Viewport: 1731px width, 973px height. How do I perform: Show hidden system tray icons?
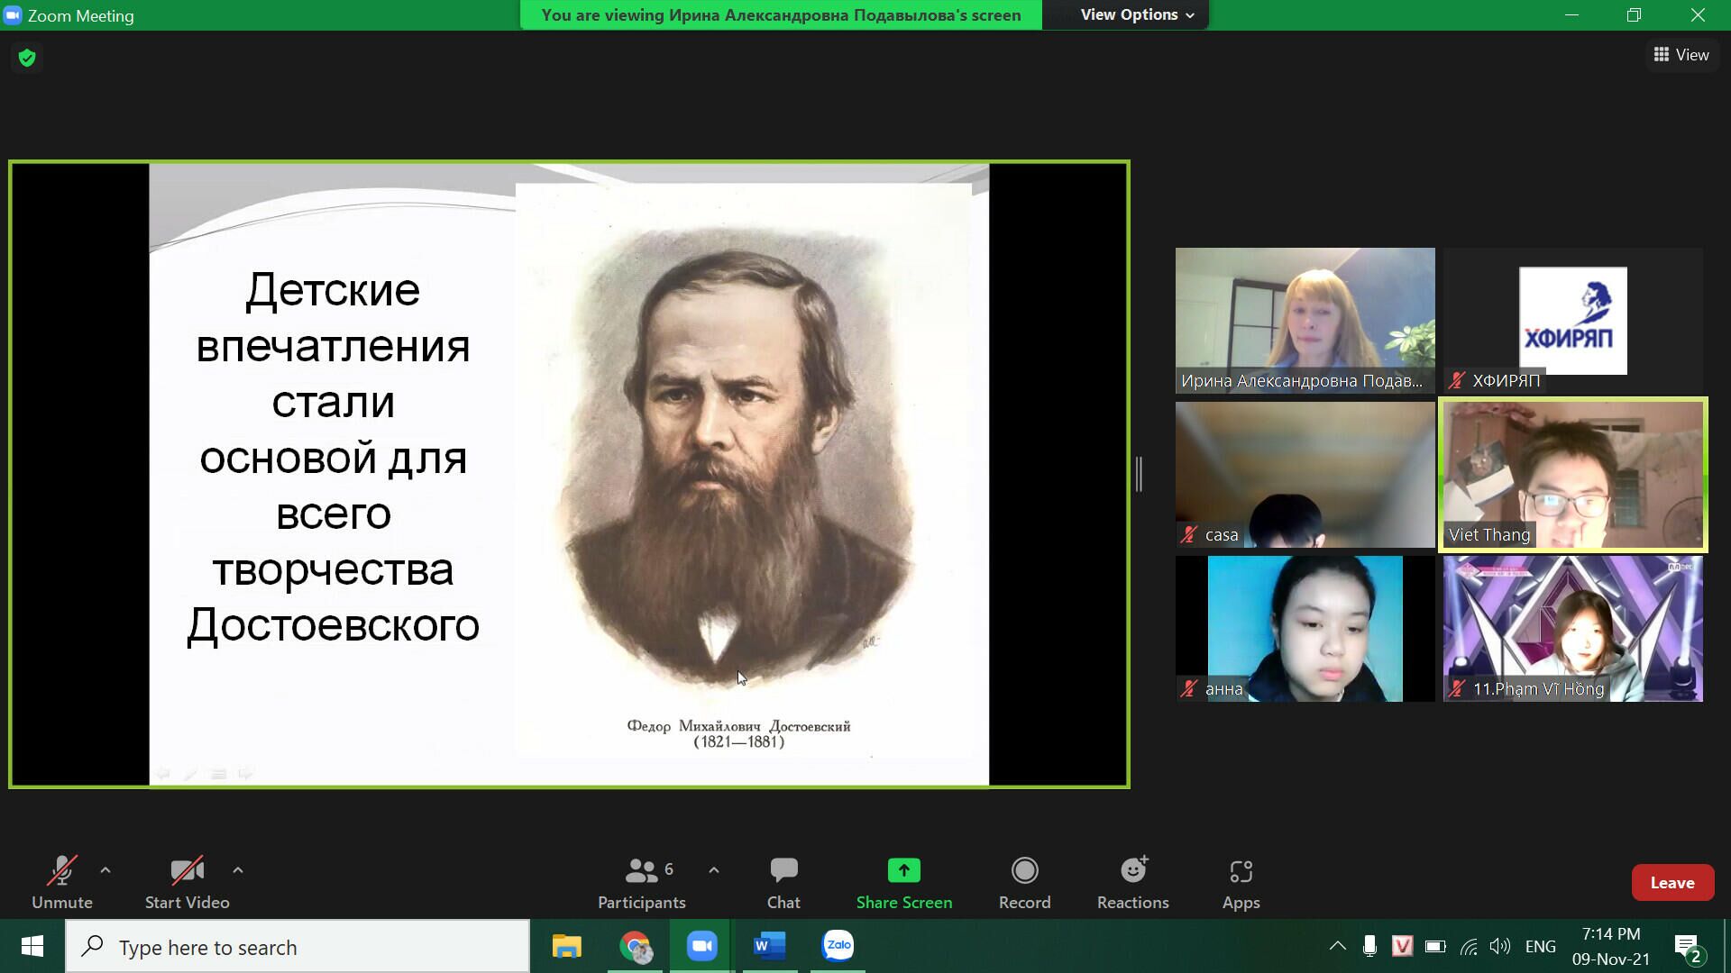[1338, 946]
